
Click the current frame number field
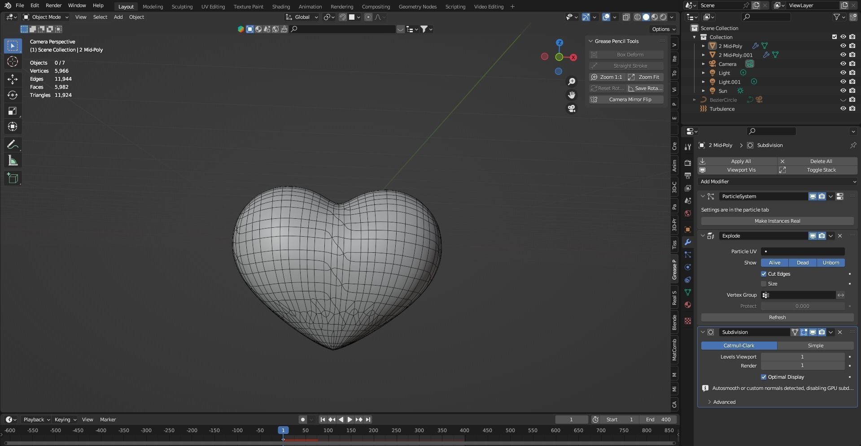click(x=571, y=419)
